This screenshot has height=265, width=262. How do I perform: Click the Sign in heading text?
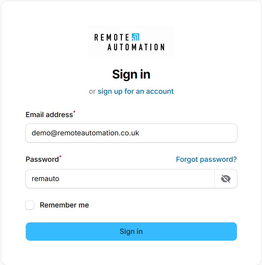[x=131, y=74]
